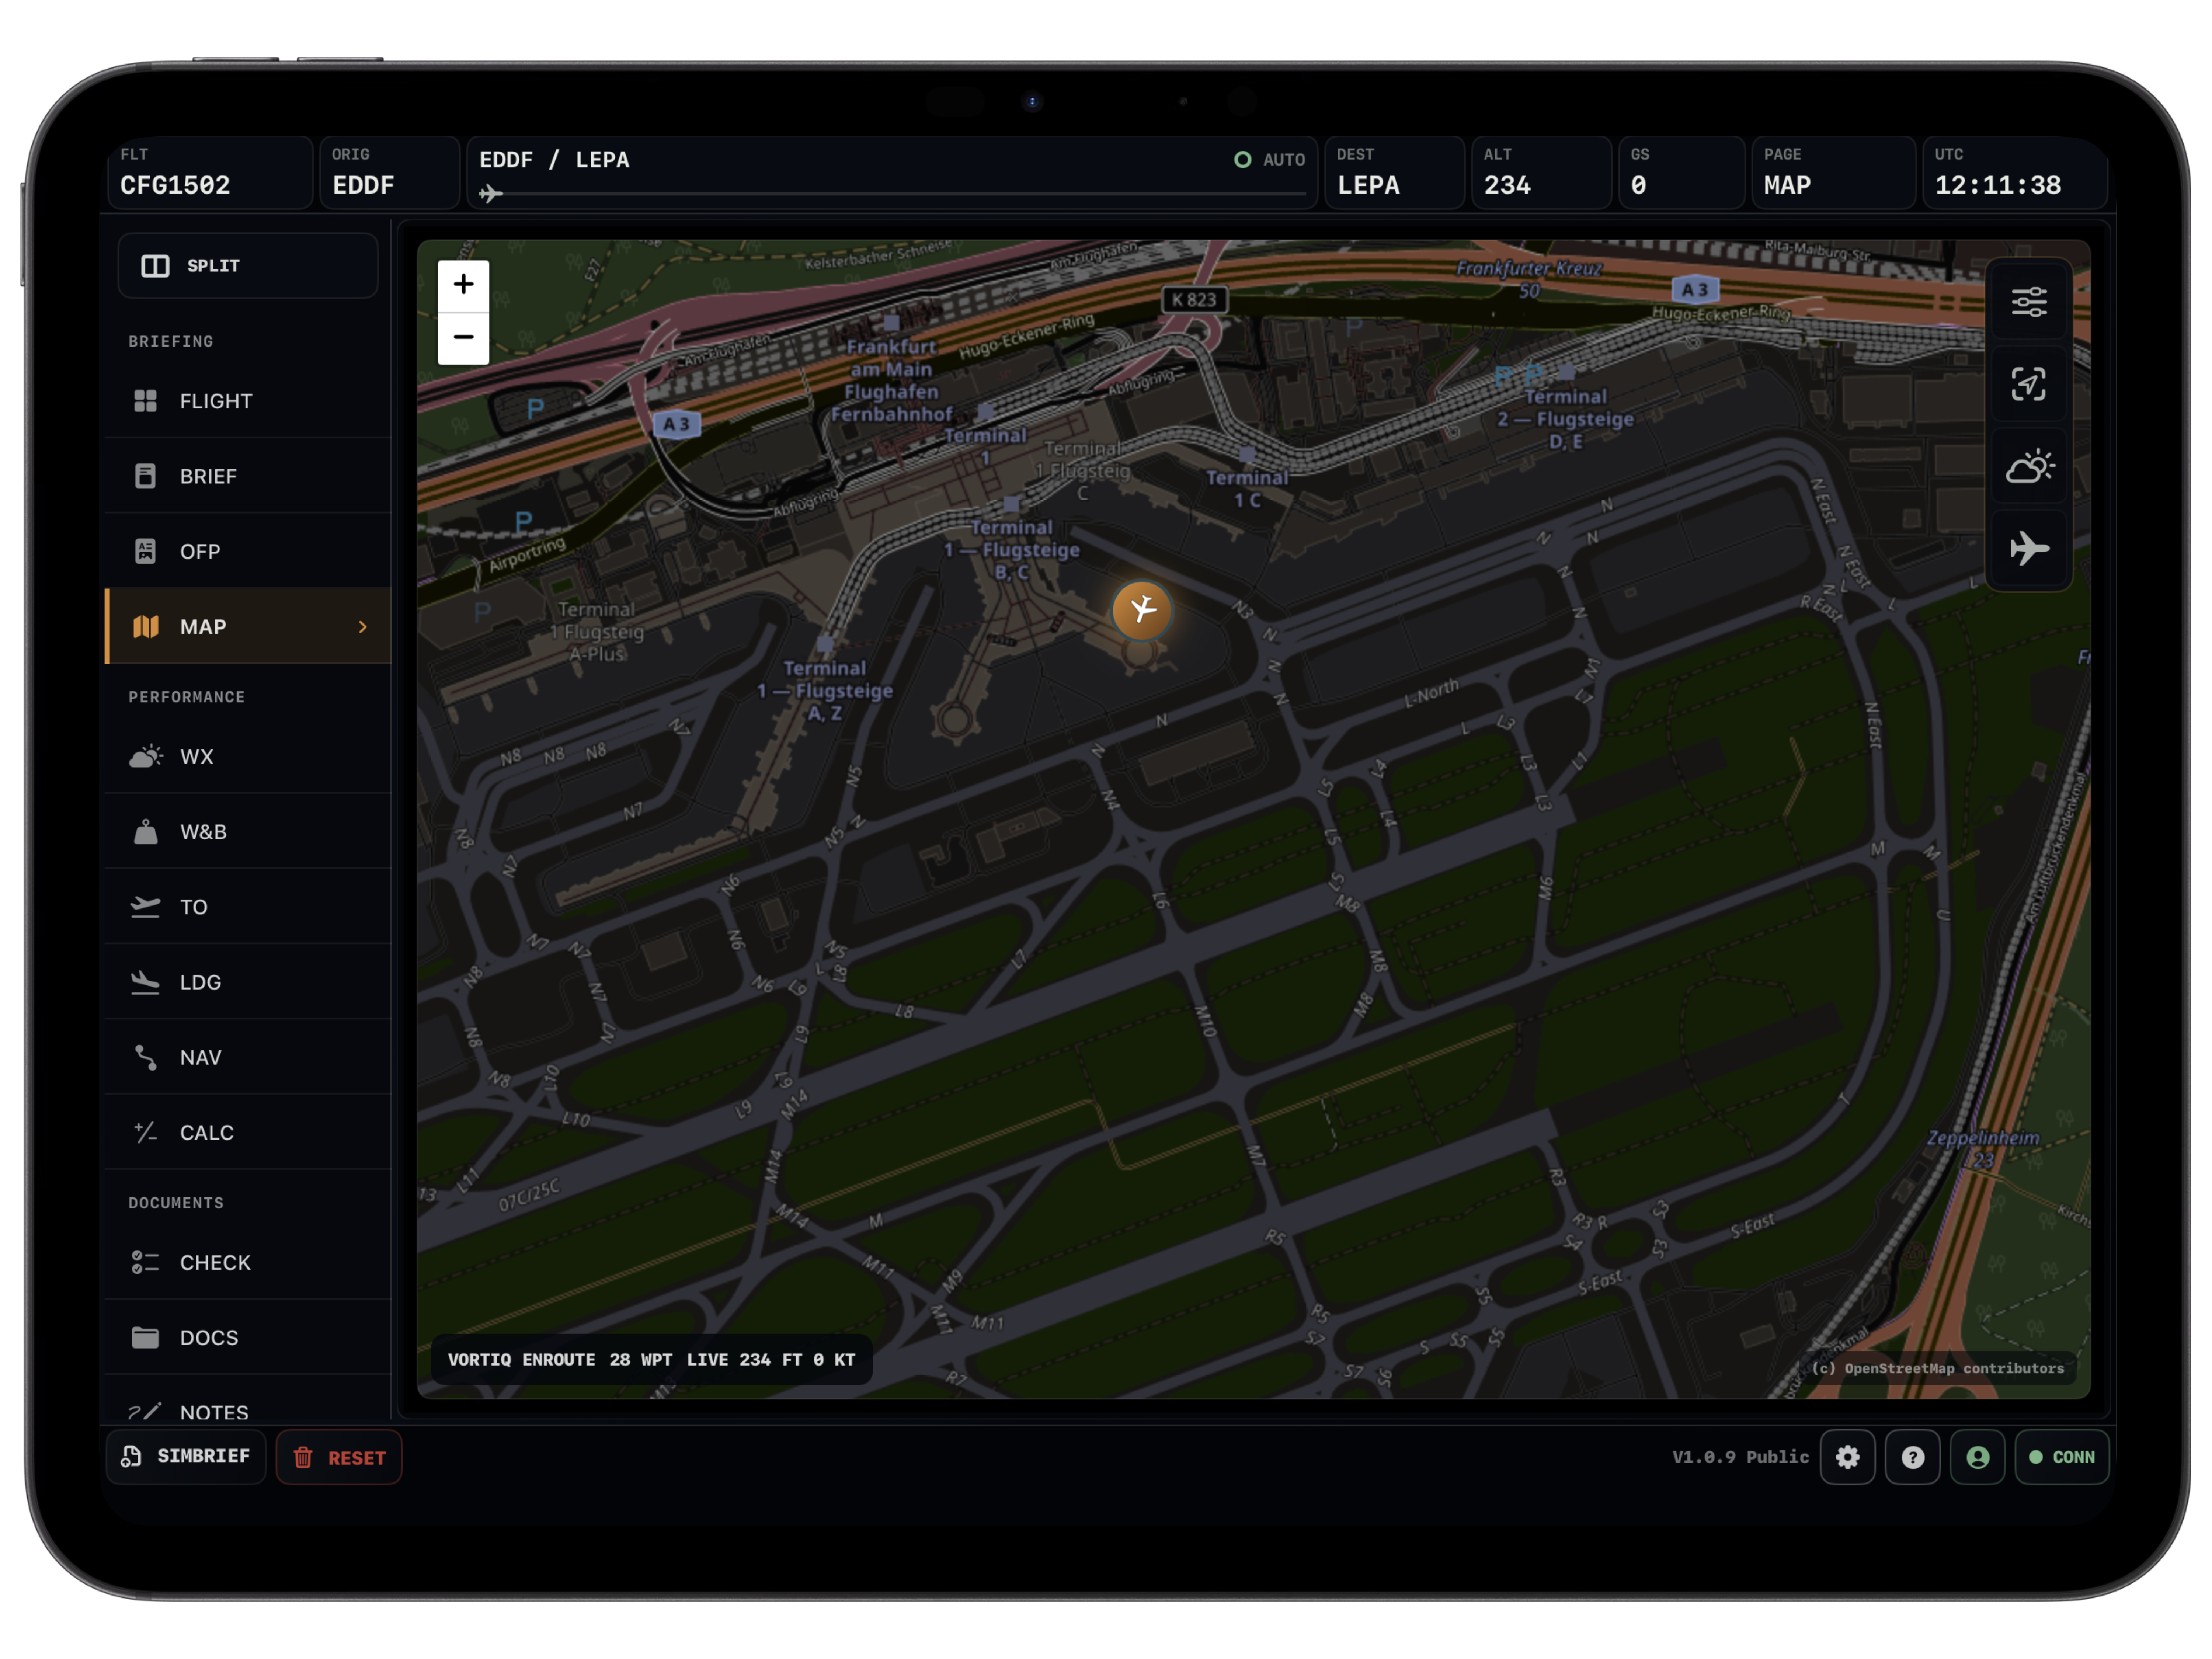Click the folded map icon beside MAP

(146, 627)
